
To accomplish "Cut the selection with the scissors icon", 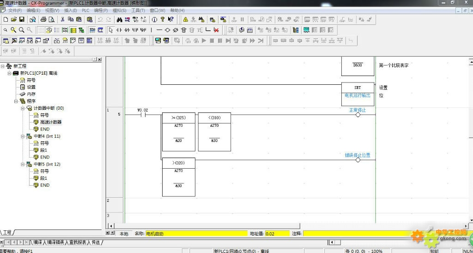I will (62, 19).
